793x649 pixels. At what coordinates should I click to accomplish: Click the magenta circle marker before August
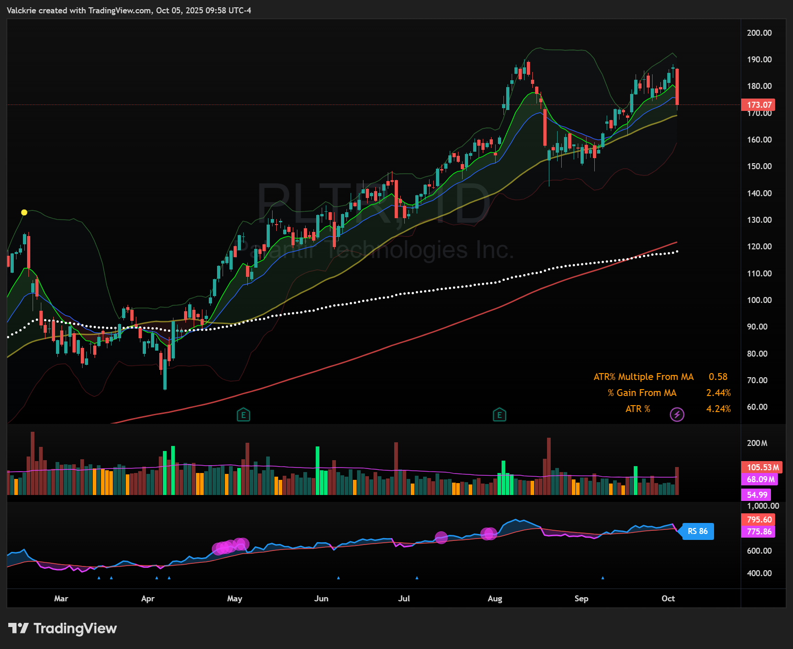pos(489,533)
